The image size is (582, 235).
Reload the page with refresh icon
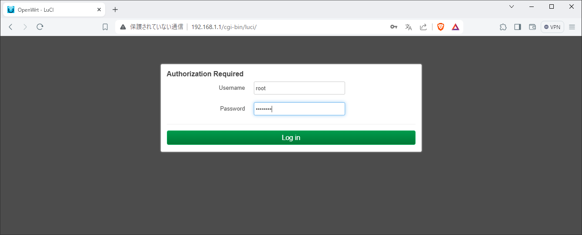pyautogui.click(x=40, y=27)
